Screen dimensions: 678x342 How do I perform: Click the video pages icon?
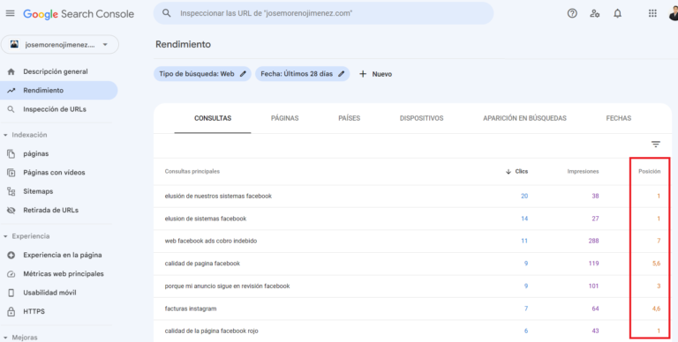pyautogui.click(x=11, y=173)
